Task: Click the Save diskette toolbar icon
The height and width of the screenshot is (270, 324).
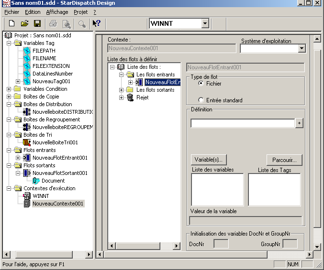Action: click(37, 23)
